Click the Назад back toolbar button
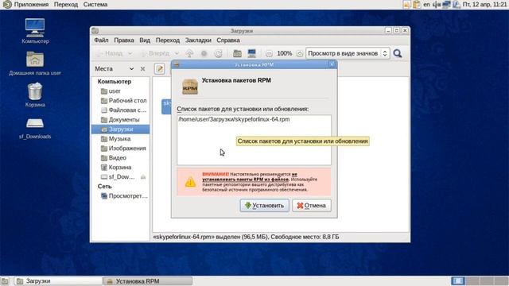Viewport: 509px width, 286px height. (110, 53)
